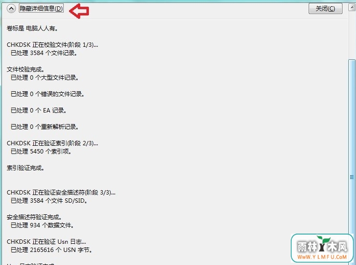Click the line 已处理 3584 个文件记录。
The width and height of the screenshot is (356, 265).
pos(44,53)
